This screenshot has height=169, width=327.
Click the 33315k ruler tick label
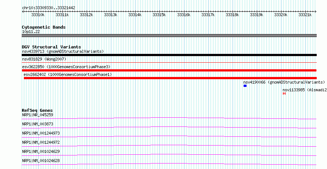(x=159, y=15)
